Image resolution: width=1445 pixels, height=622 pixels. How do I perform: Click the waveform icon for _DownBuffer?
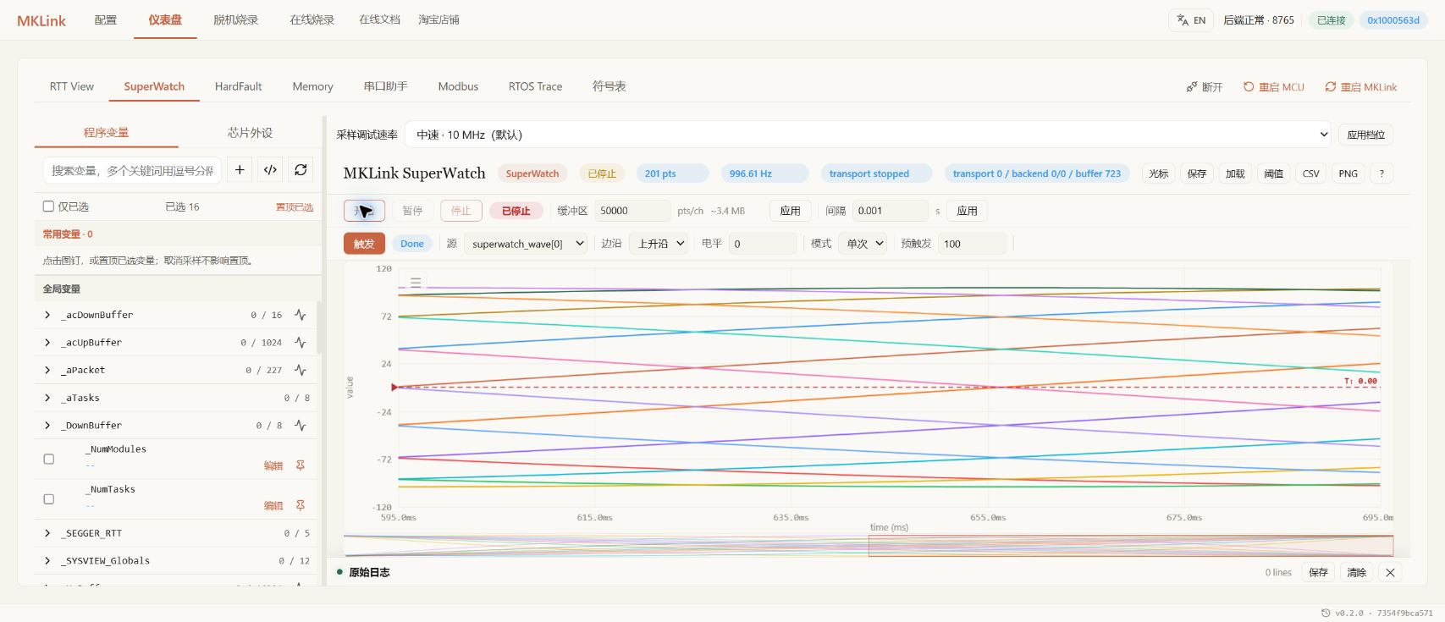(301, 426)
